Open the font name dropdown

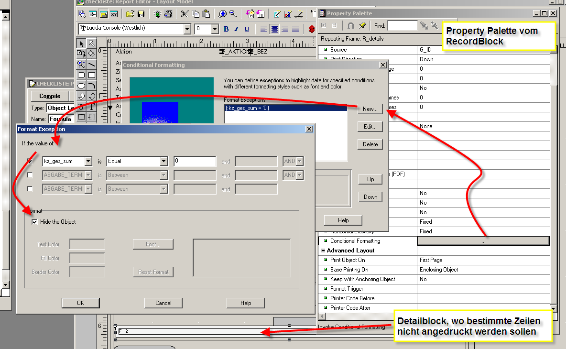[x=187, y=29]
